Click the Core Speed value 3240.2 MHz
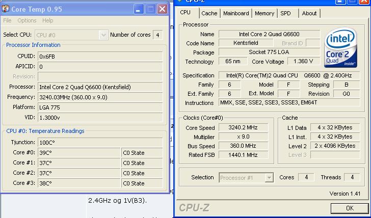371x218 pixels. (x=243, y=127)
